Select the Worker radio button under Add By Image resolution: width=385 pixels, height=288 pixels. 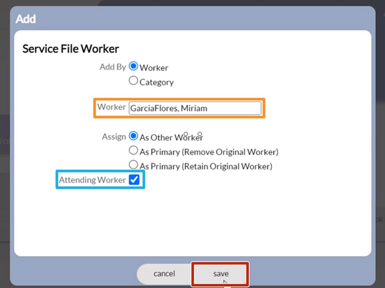(133, 66)
